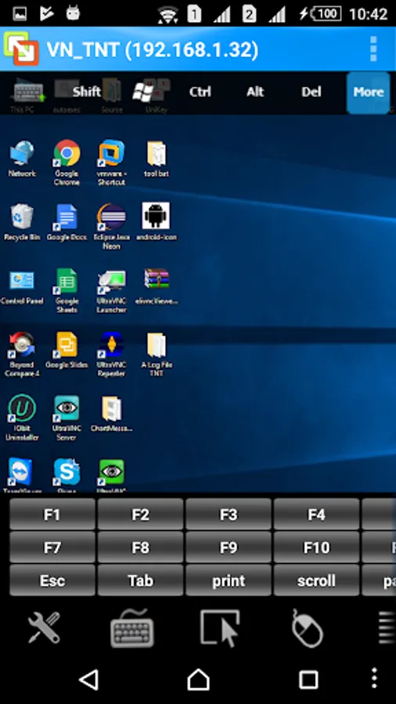The height and width of the screenshot is (704, 396).
Task: Open the ChartMessa... folder icon
Action: coord(111,414)
